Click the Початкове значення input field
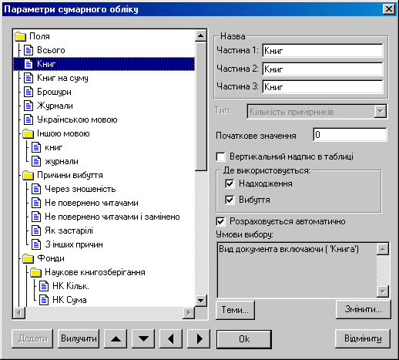Image resolution: width=399 pixels, height=360 pixels. tap(350, 135)
